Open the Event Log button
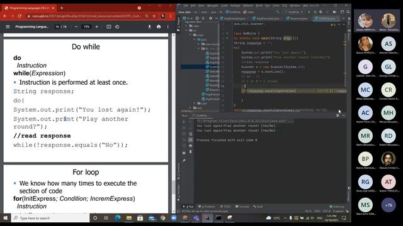The height and width of the screenshot is (226, 403). pos(337,207)
